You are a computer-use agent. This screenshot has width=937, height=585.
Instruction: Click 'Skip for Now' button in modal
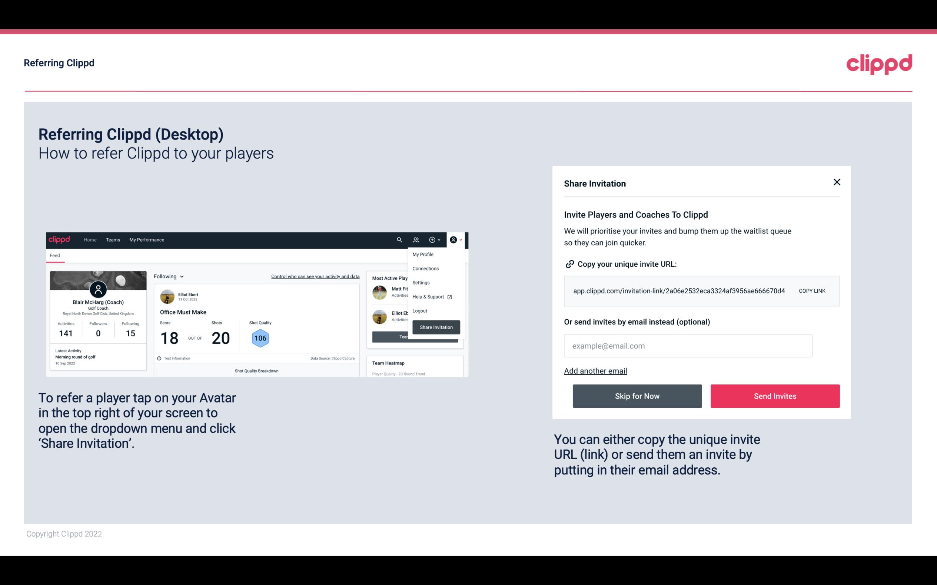click(x=637, y=396)
